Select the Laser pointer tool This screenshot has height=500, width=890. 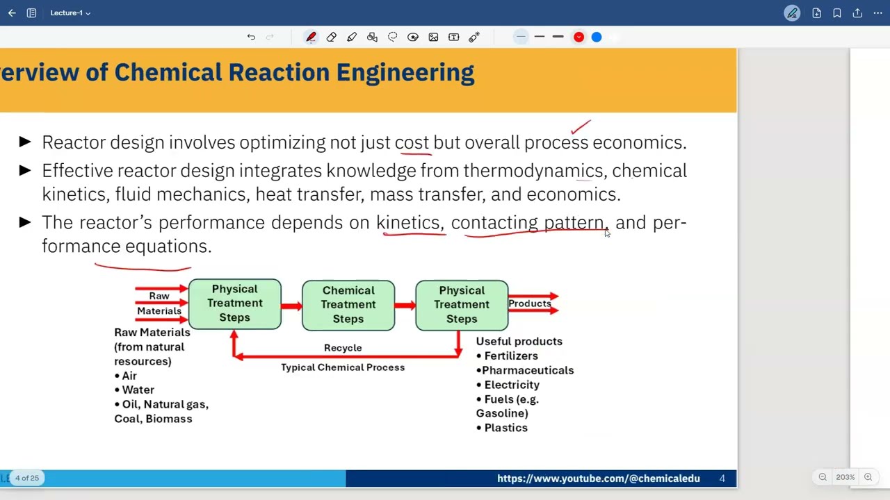point(474,37)
